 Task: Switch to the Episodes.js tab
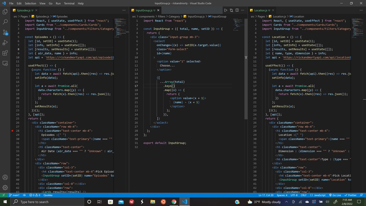[x=25, y=10]
